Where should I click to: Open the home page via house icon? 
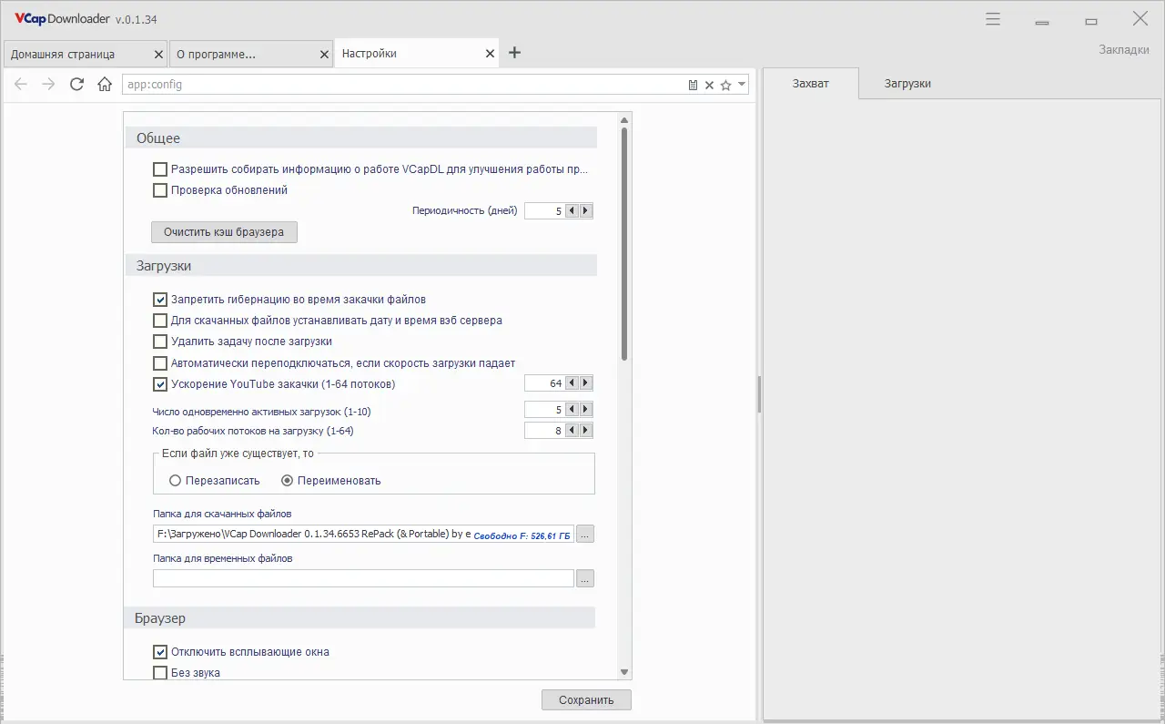pyautogui.click(x=105, y=85)
